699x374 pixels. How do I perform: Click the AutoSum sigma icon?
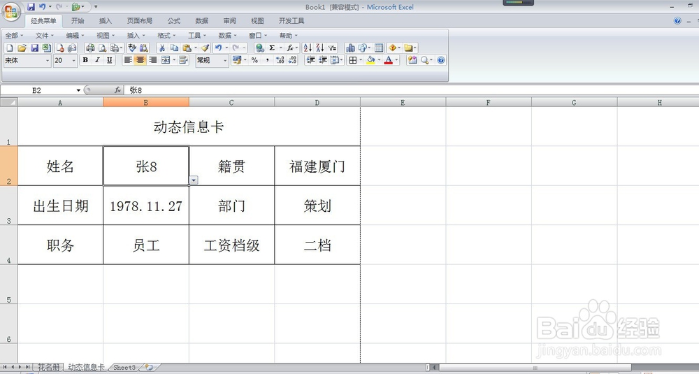pyautogui.click(x=272, y=48)
